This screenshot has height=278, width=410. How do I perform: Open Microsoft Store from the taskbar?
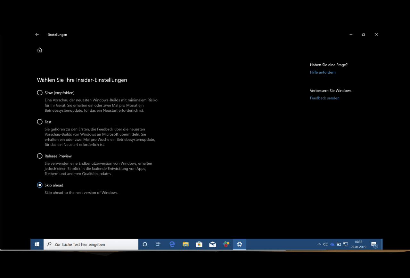pos(199,244)
